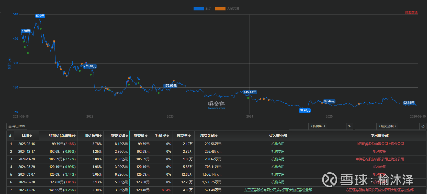
Task: Select the 271.40元 chart marker label
Action: (x=90, y=66)
